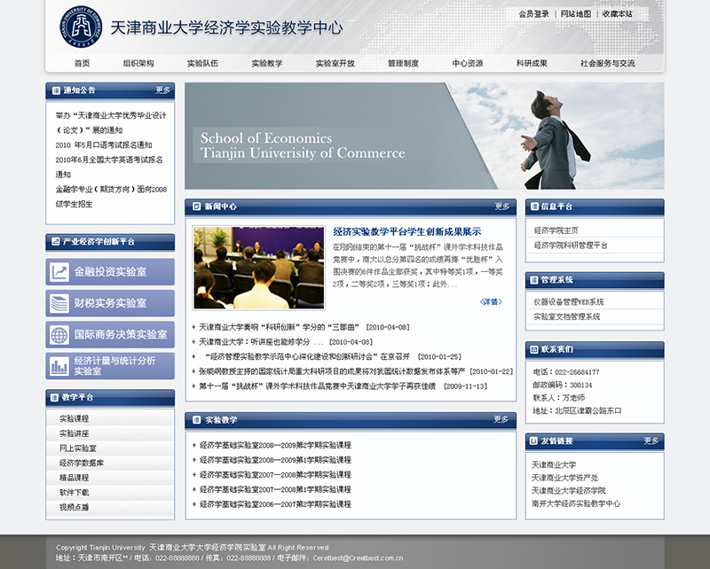Image resolution: width=710 pixels, height=569 pixels.
Task: Open the 组织架构 navigation menu
Action: coord(138,64)
